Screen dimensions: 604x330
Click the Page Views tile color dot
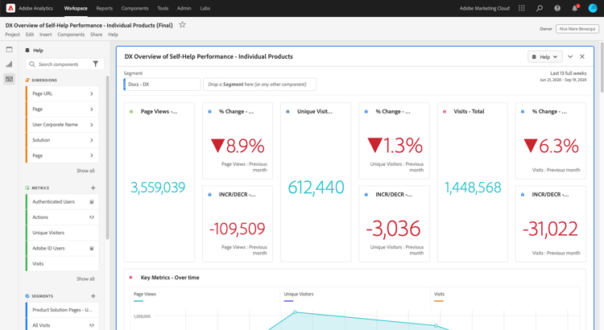tap(131, 111)
